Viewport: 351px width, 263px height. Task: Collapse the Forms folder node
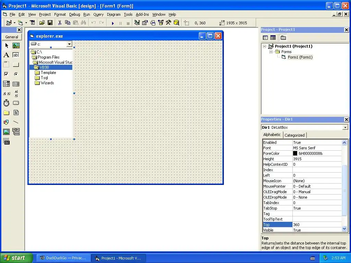point(271,52)
